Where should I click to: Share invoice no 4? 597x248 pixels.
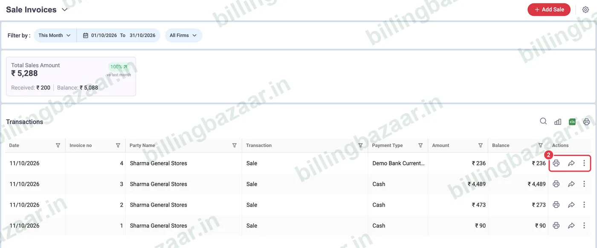pyautogui.click(x=571, y=163)
